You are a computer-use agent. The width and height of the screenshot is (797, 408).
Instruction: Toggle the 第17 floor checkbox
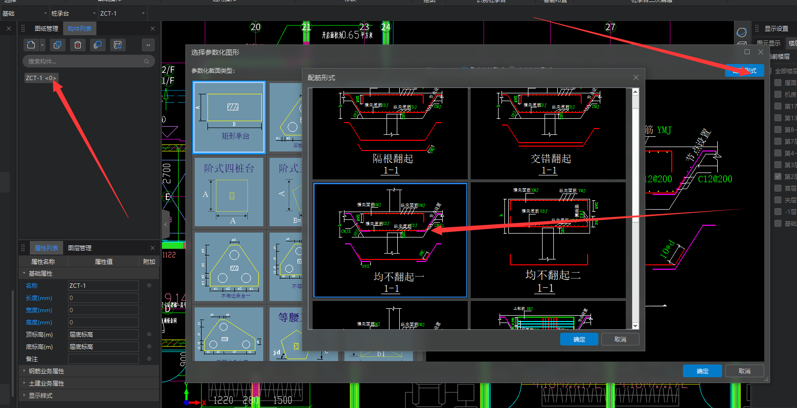[x=778, y=106]
